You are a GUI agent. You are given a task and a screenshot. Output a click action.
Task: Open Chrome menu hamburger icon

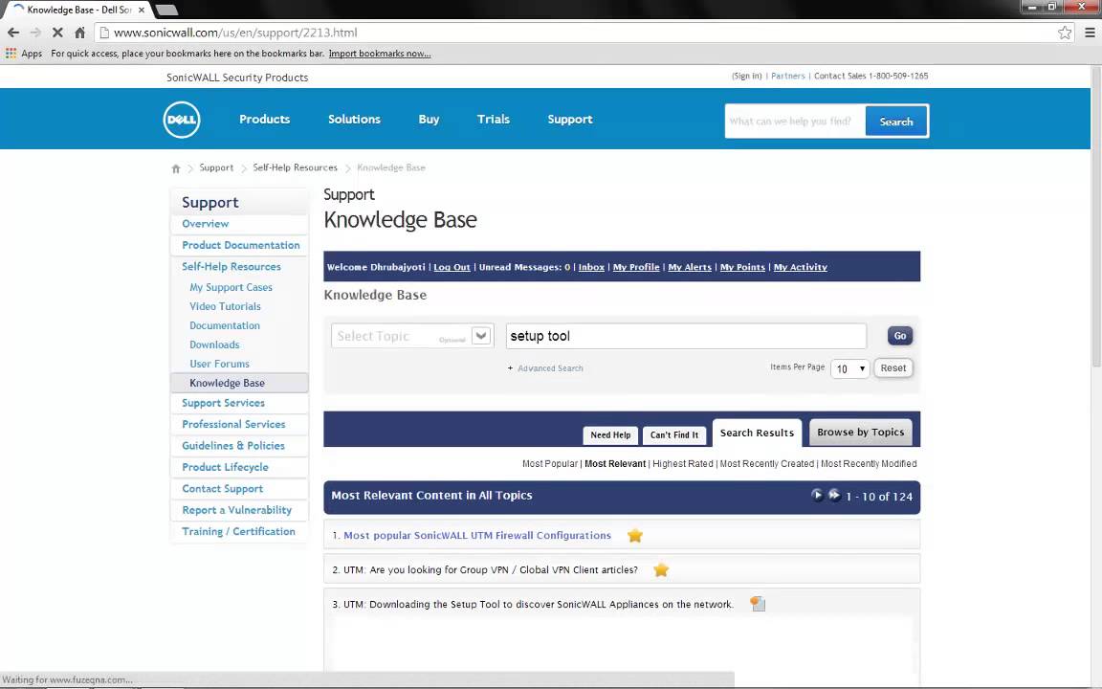point(1091,33)
